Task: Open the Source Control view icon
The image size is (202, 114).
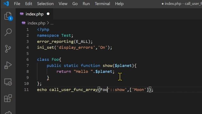Action: coord(8,49)
